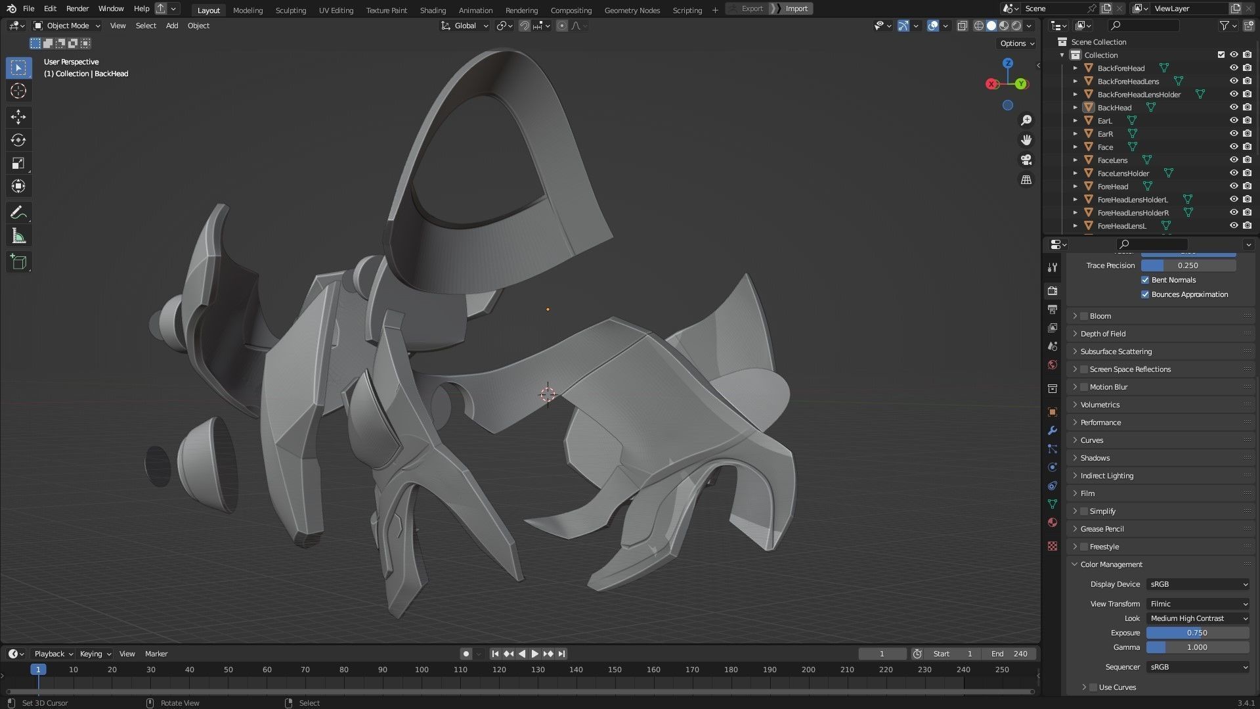Switch to rendered viewport shading
This screenshot has height=709, width=1260.
coord(1016,26)
